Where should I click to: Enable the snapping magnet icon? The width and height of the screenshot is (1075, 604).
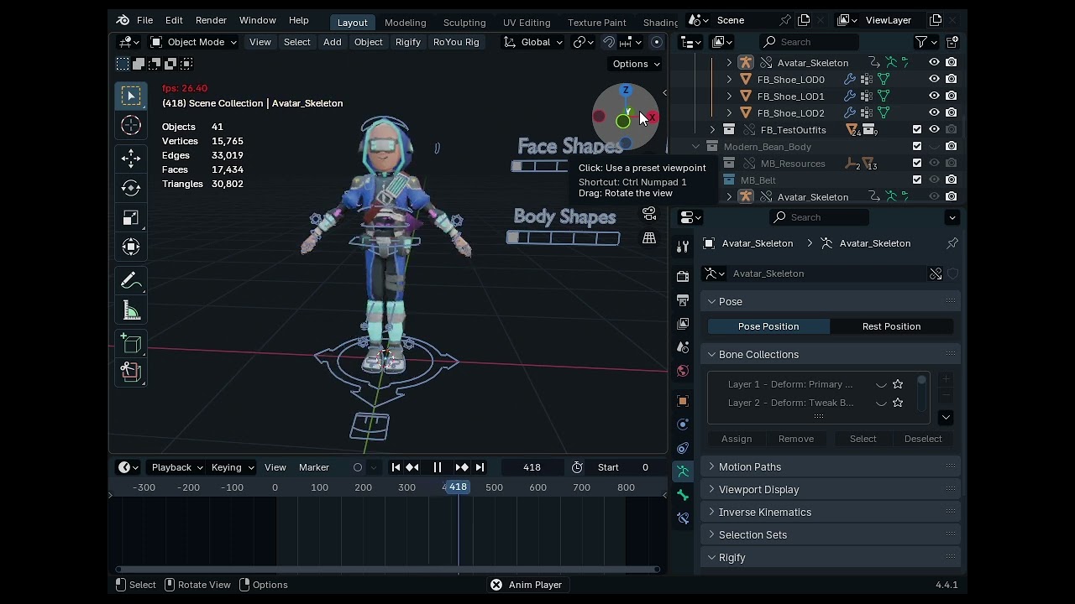coord(610,42)
